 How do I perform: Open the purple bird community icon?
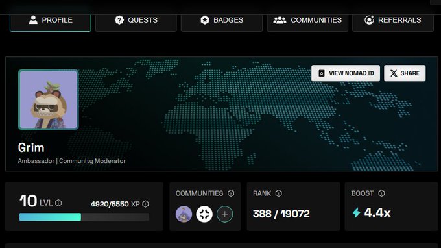click(x=184, y=214)
